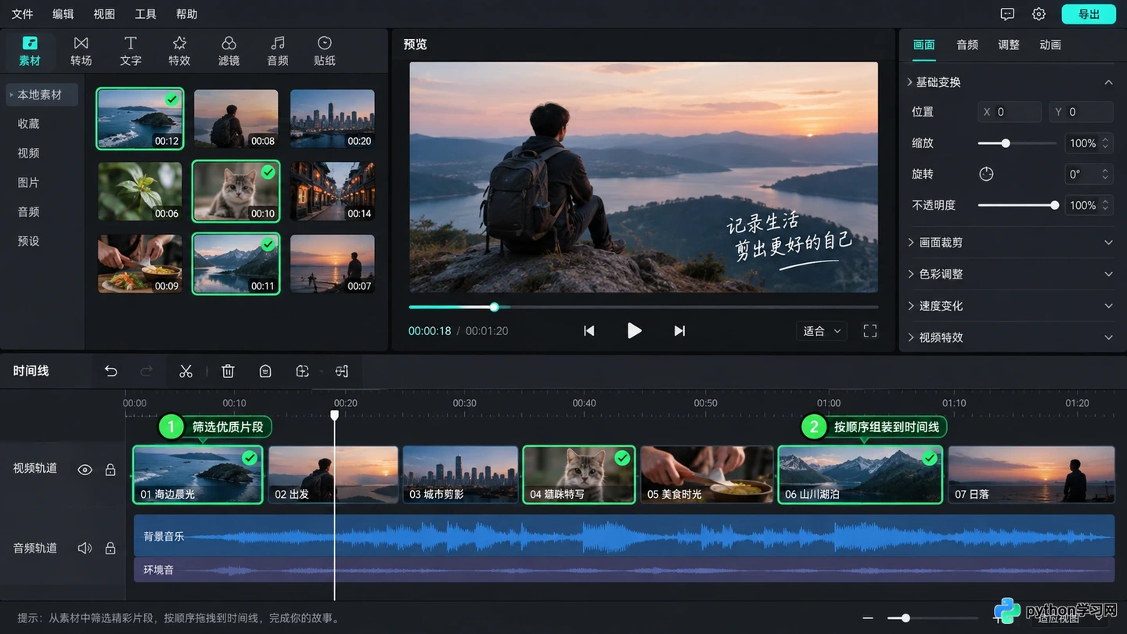
Task: Enter fullscreen preview mode
Action: pos(870,331)
